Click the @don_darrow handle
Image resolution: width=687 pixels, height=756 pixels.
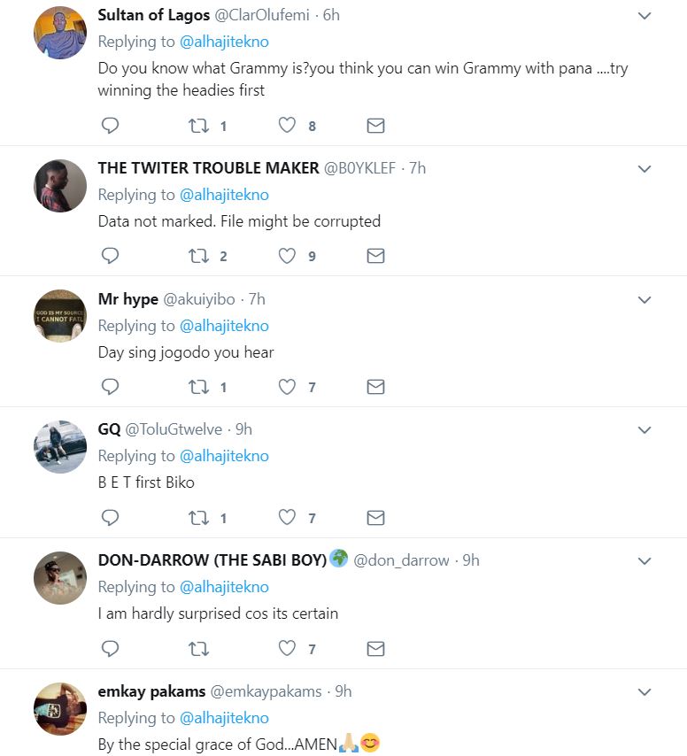coord(401,560)
